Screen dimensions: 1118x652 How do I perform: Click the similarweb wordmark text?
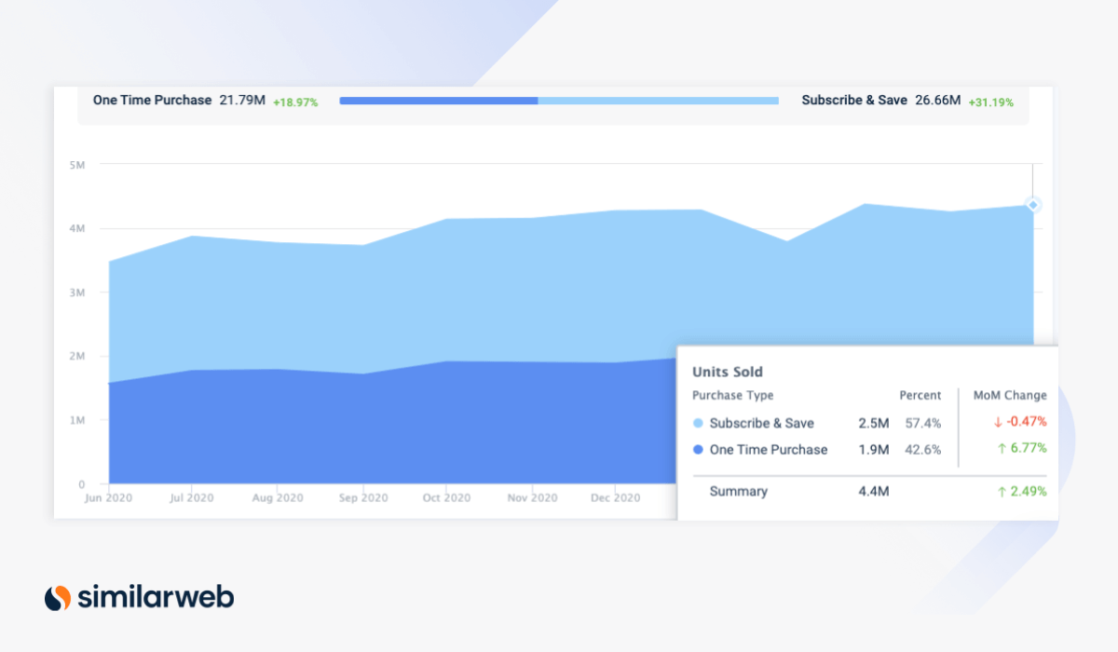click(156, 597)
